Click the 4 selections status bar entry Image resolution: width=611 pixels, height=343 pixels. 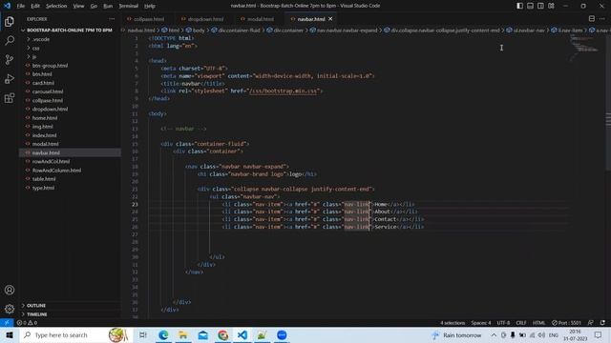(453, 323)
